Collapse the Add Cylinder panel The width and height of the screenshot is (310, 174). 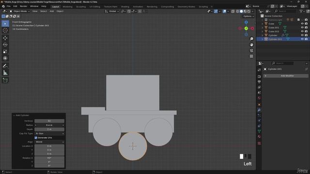14,115
